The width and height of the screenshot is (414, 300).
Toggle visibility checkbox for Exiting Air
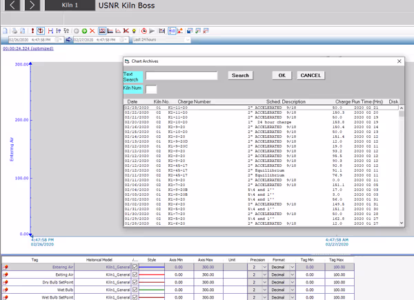click(x=135, y=274)
